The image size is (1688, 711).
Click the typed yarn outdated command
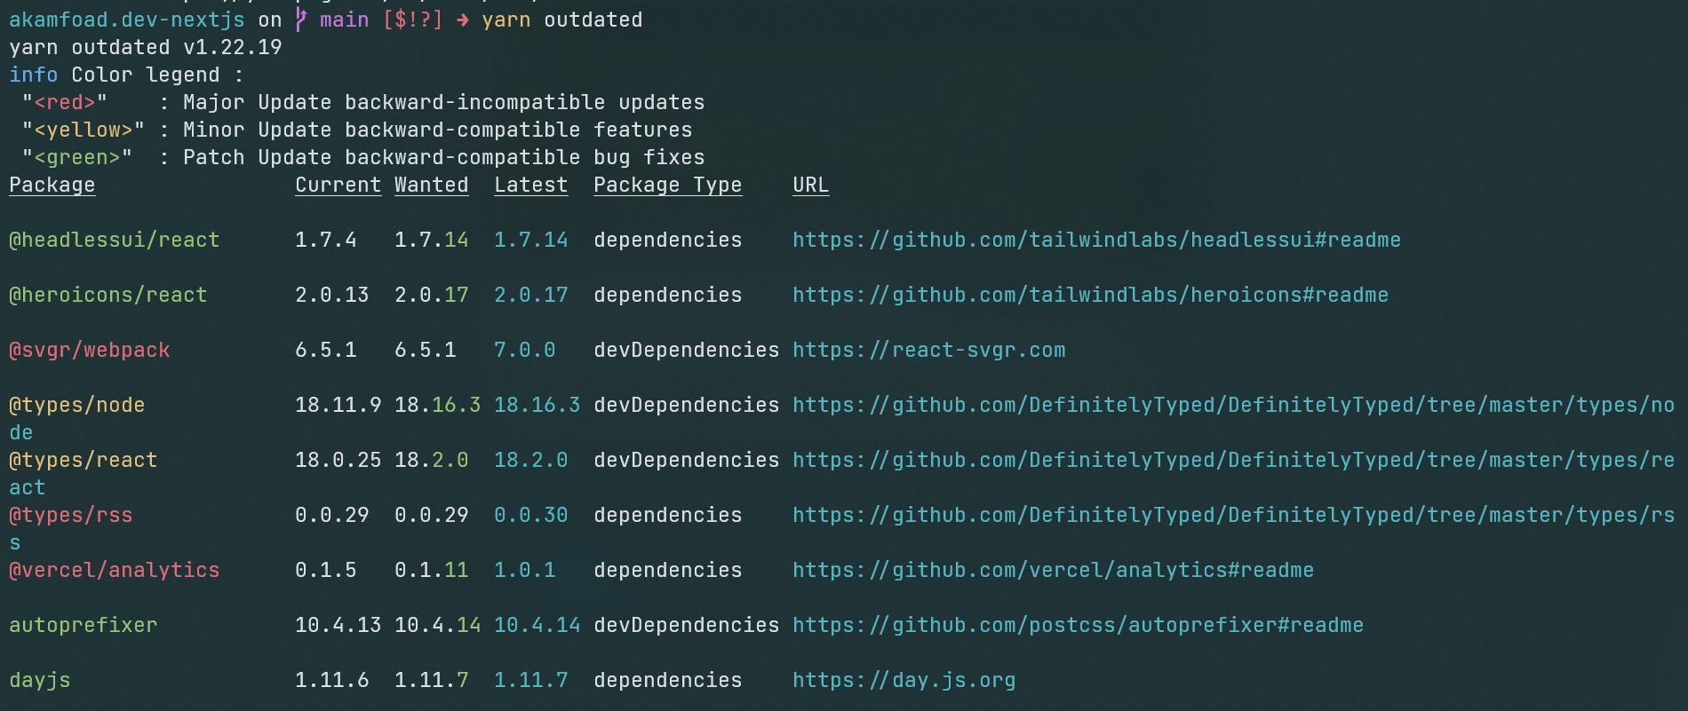click(562, 20)
